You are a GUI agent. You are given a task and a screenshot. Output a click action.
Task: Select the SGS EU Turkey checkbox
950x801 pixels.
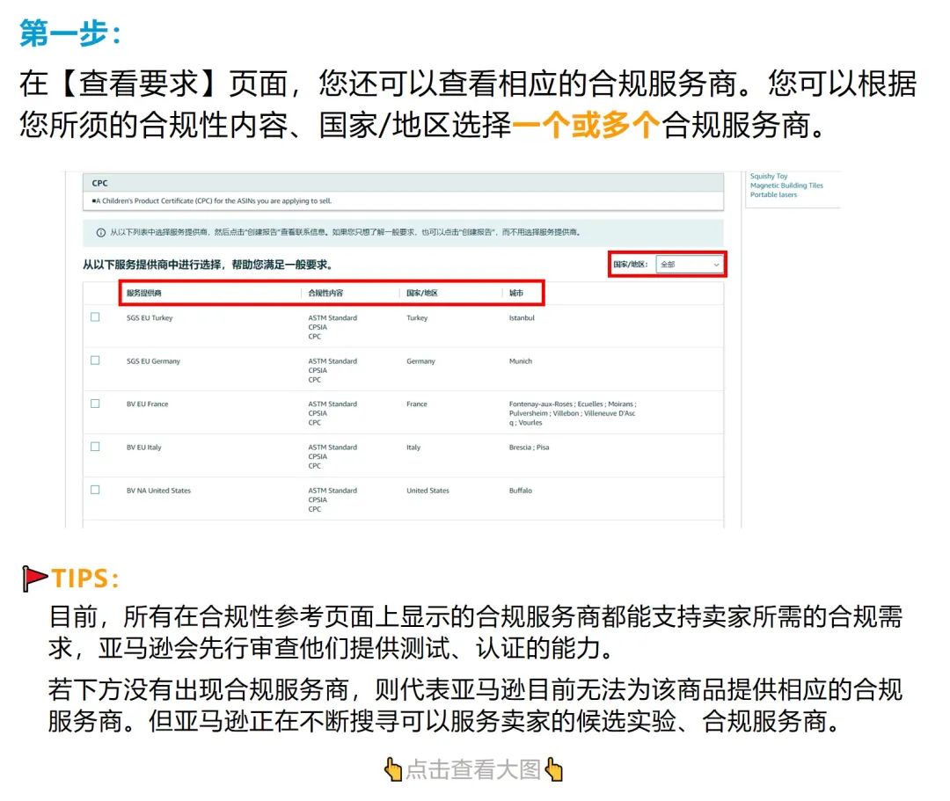tap(97, 317)
